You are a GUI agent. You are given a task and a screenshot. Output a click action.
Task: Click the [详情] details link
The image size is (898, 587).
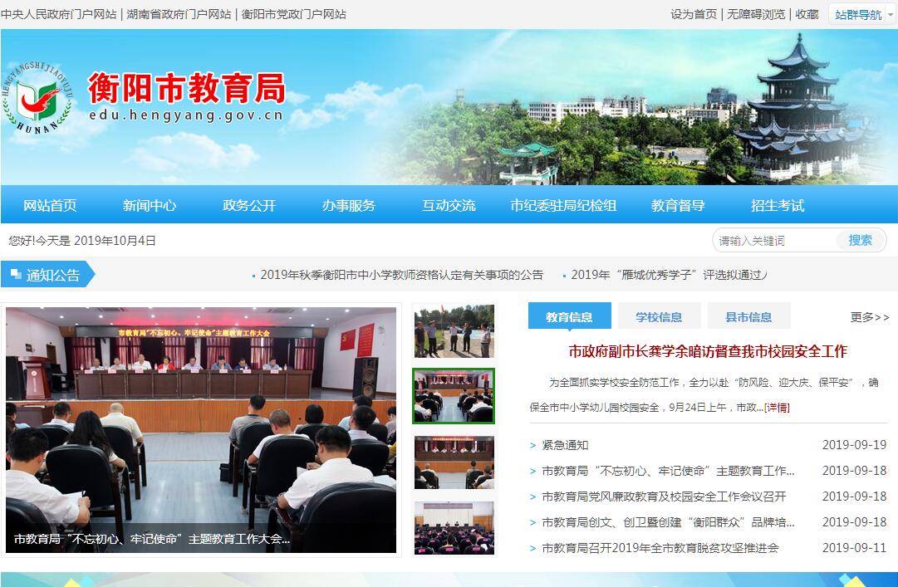778,408
